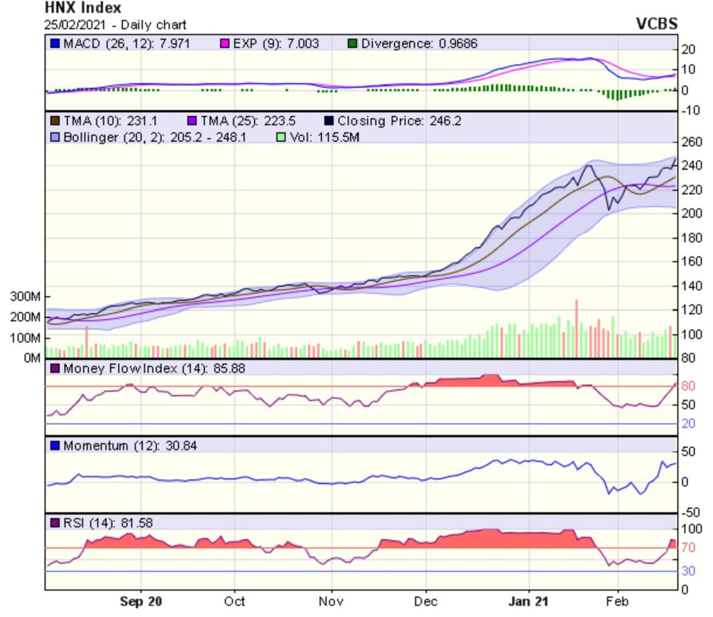Click the RSI (14): 81.58 value text

pyautogui.click(x=108, y=523)
